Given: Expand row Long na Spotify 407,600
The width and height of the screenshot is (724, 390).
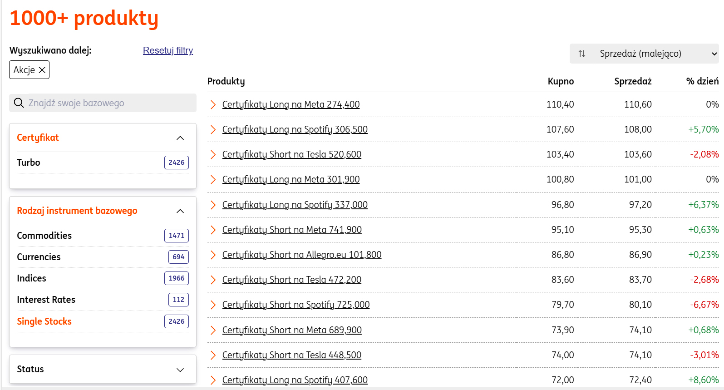Looking at the screenshot, I should click(213, 380).
